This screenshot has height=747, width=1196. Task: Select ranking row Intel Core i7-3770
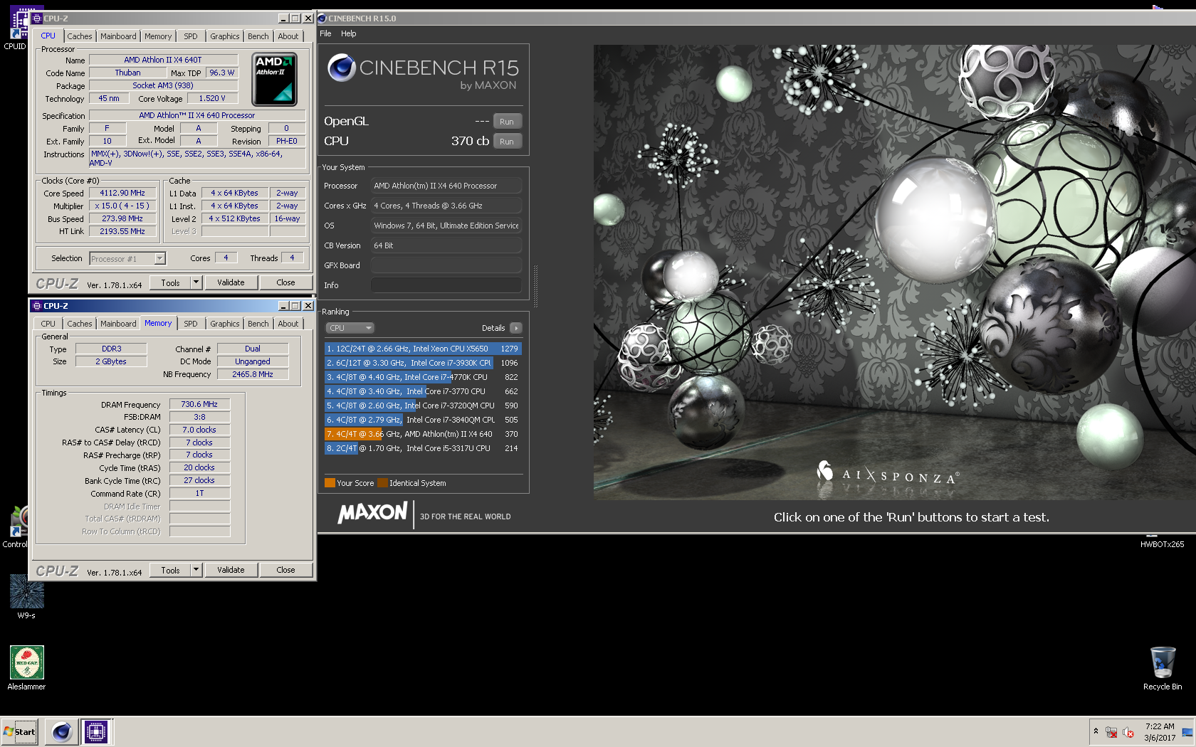(x=423, y=391)
